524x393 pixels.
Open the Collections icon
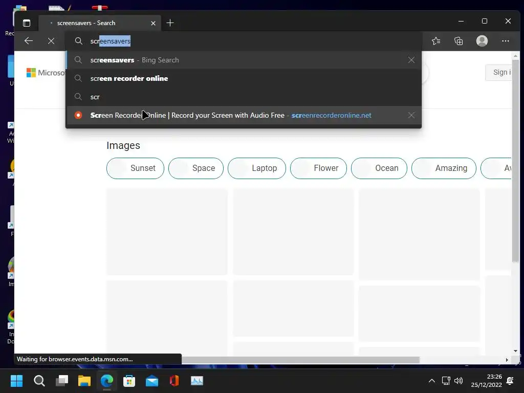click(x=458, y=41)
